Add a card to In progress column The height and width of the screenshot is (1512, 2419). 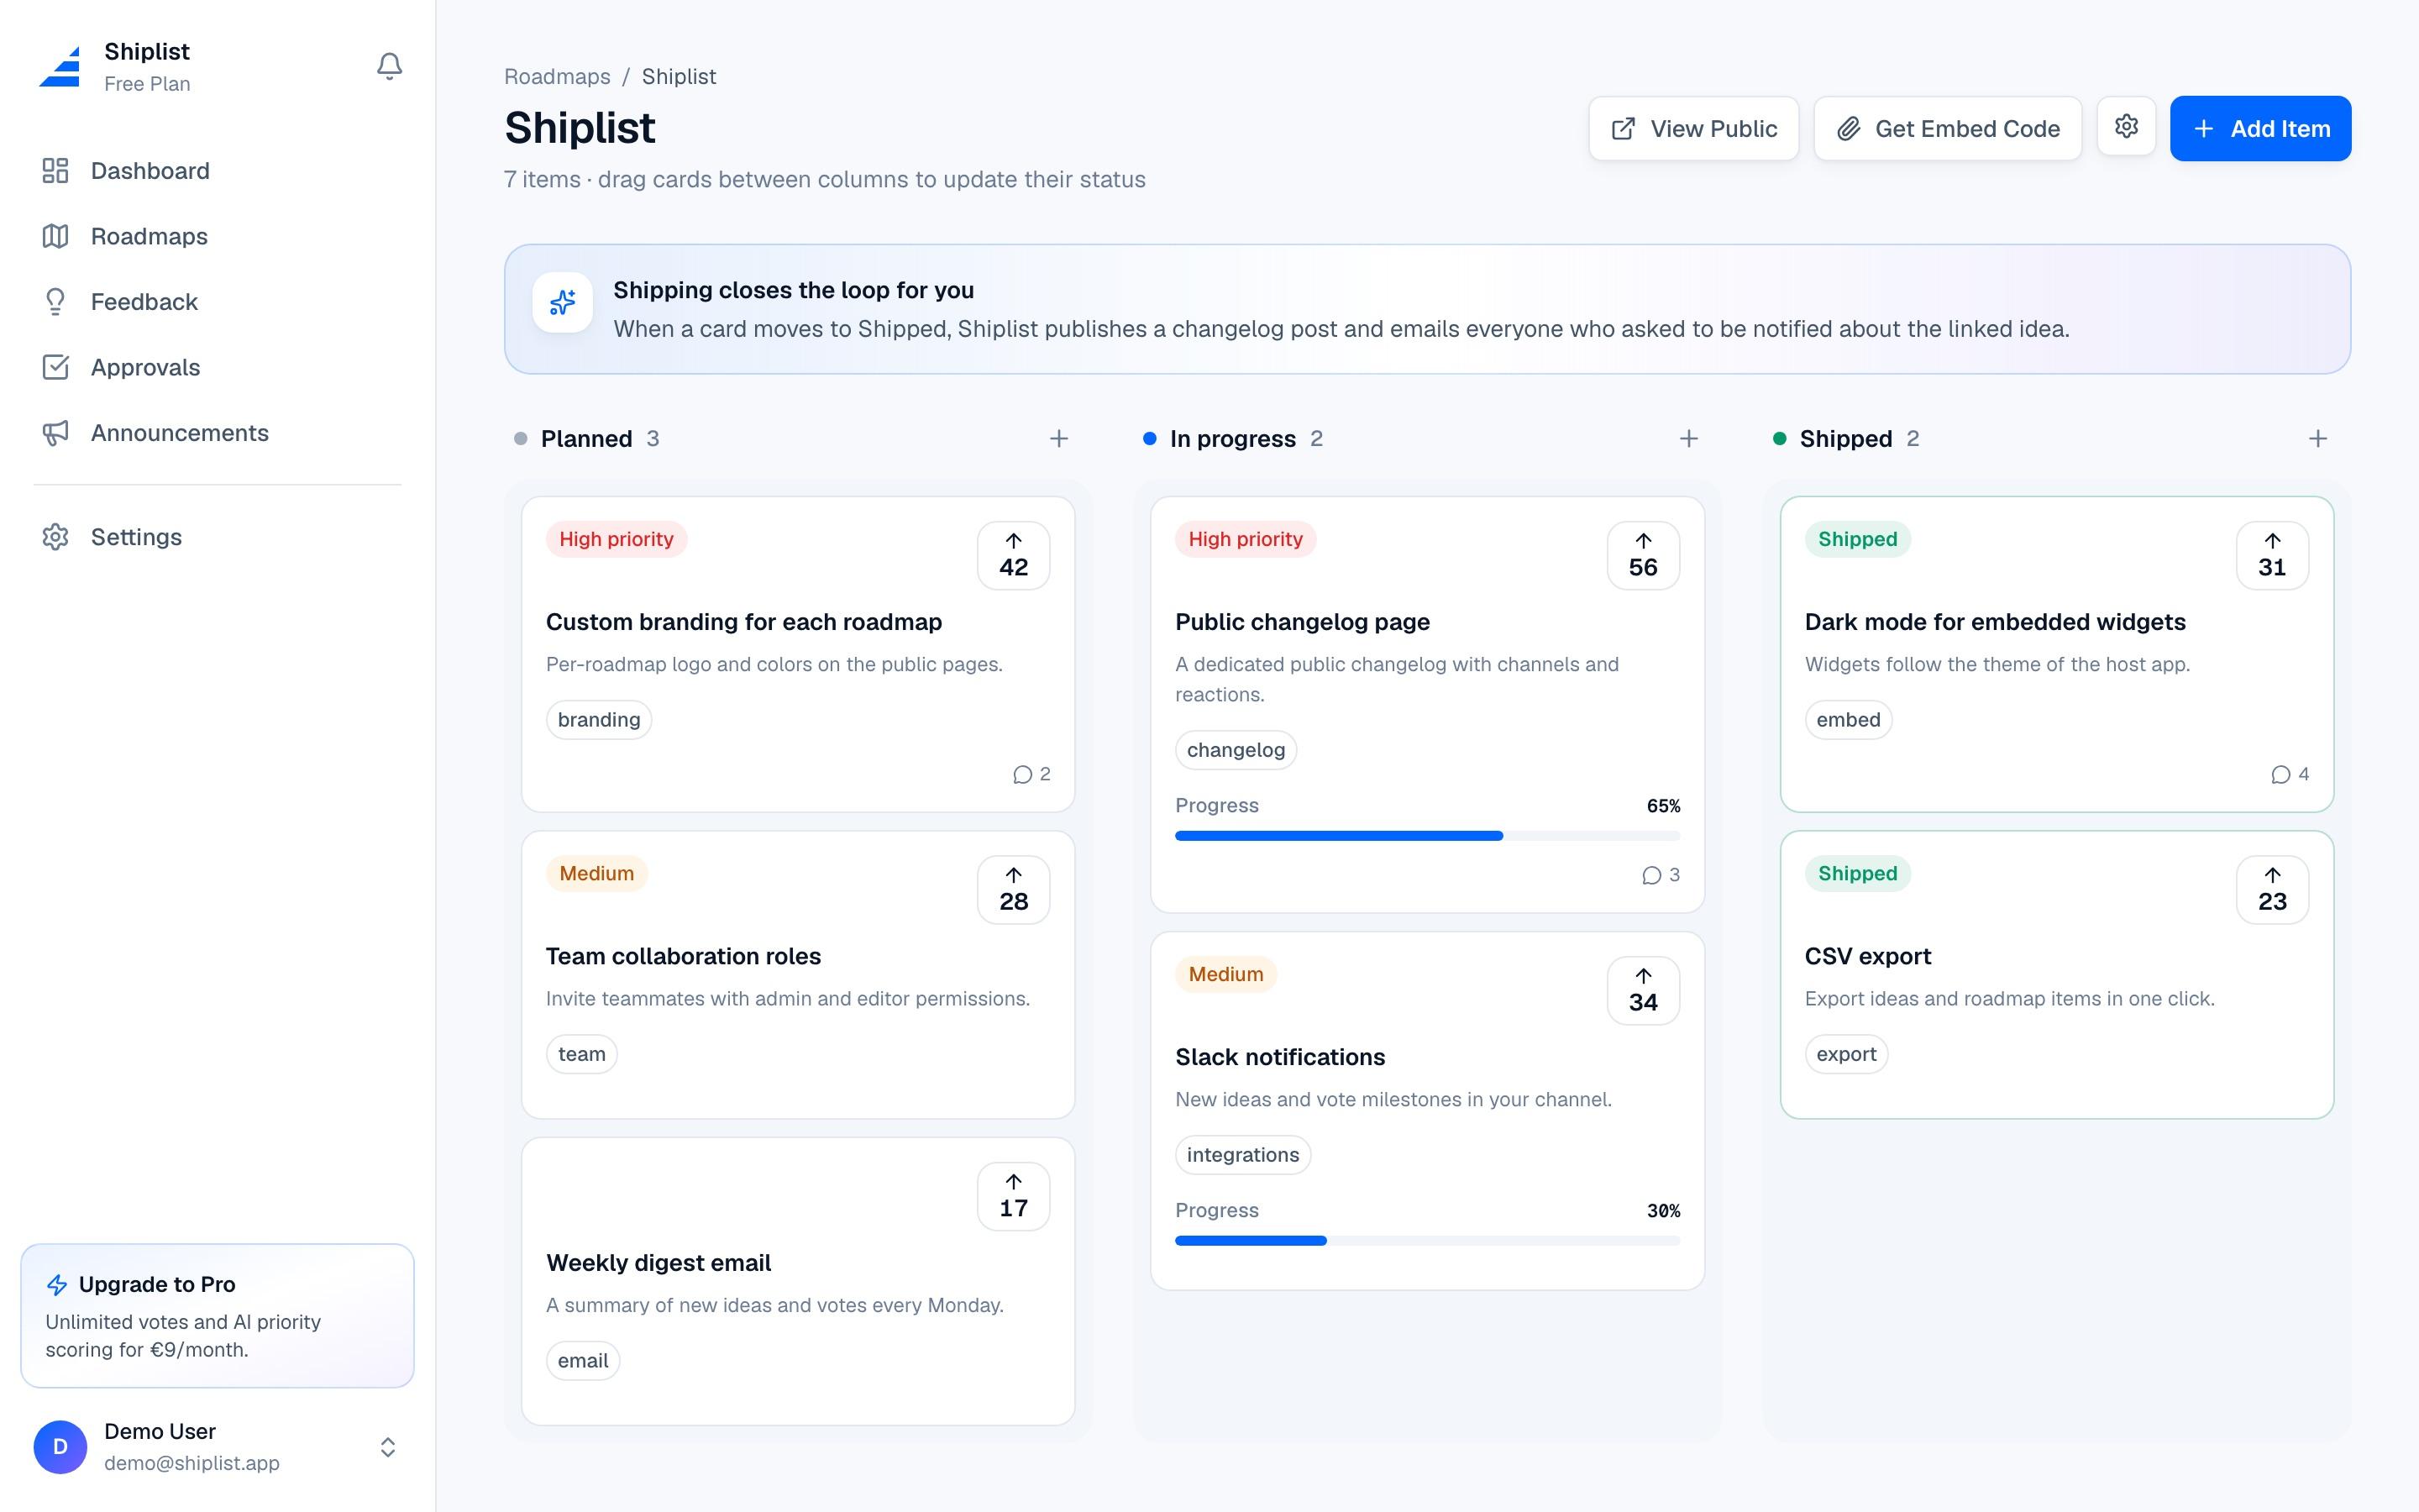[x=1688, y=438]
